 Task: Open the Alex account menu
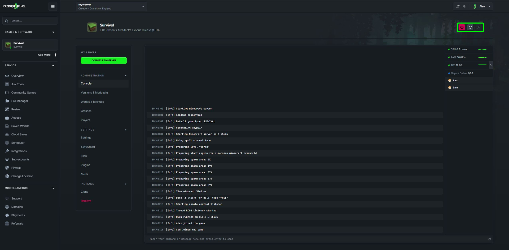pyautogui.click(x=482, y=6)
